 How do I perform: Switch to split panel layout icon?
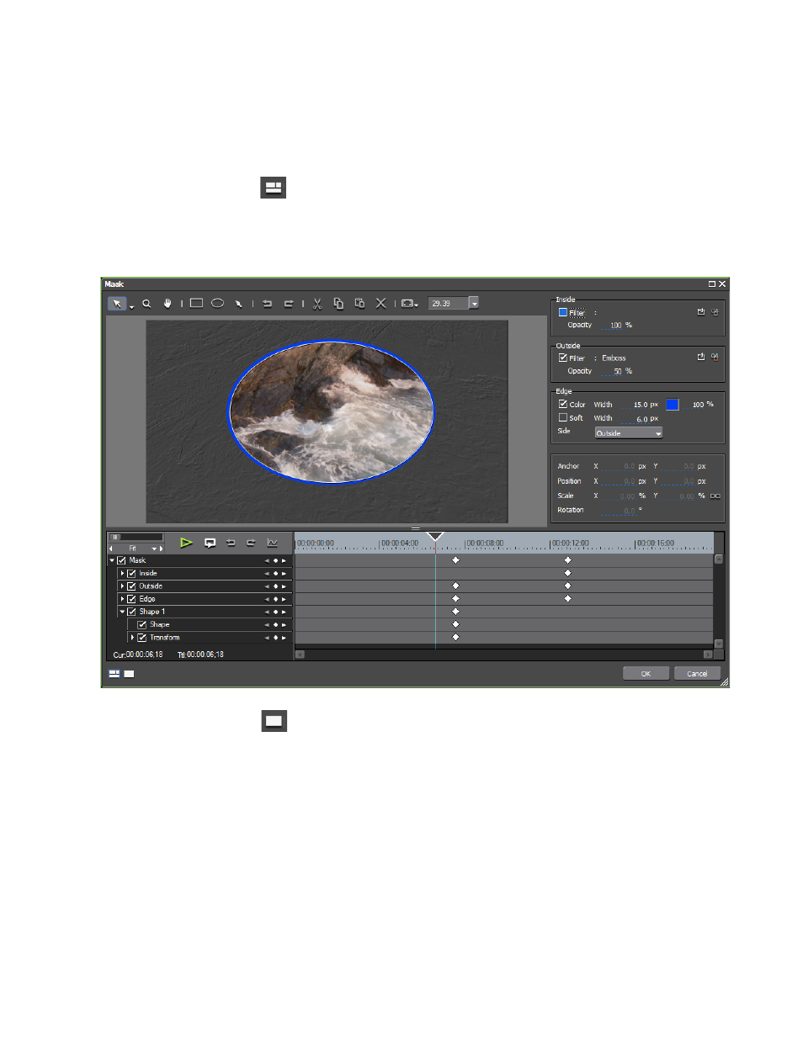pyautogui.click(x=114, y=674)
